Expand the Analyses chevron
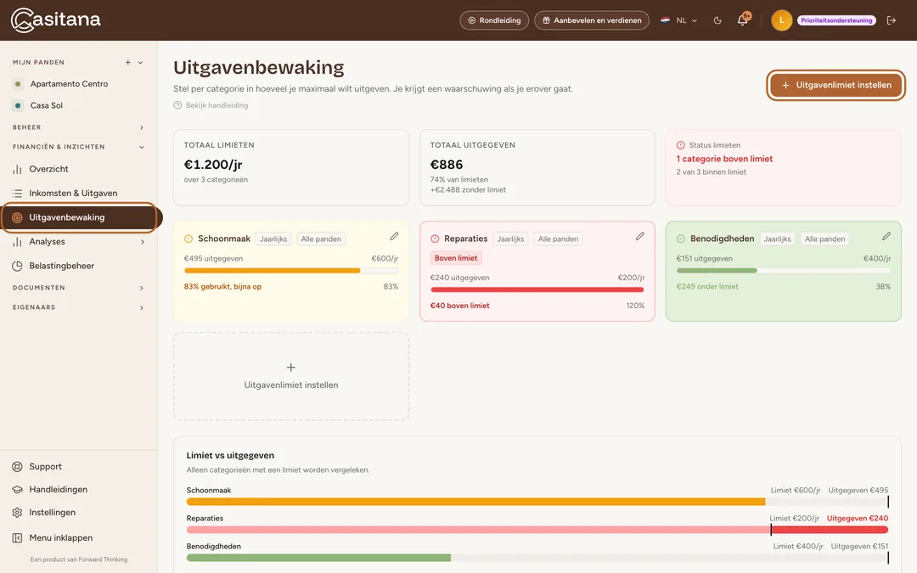 [x=142, y=241]
